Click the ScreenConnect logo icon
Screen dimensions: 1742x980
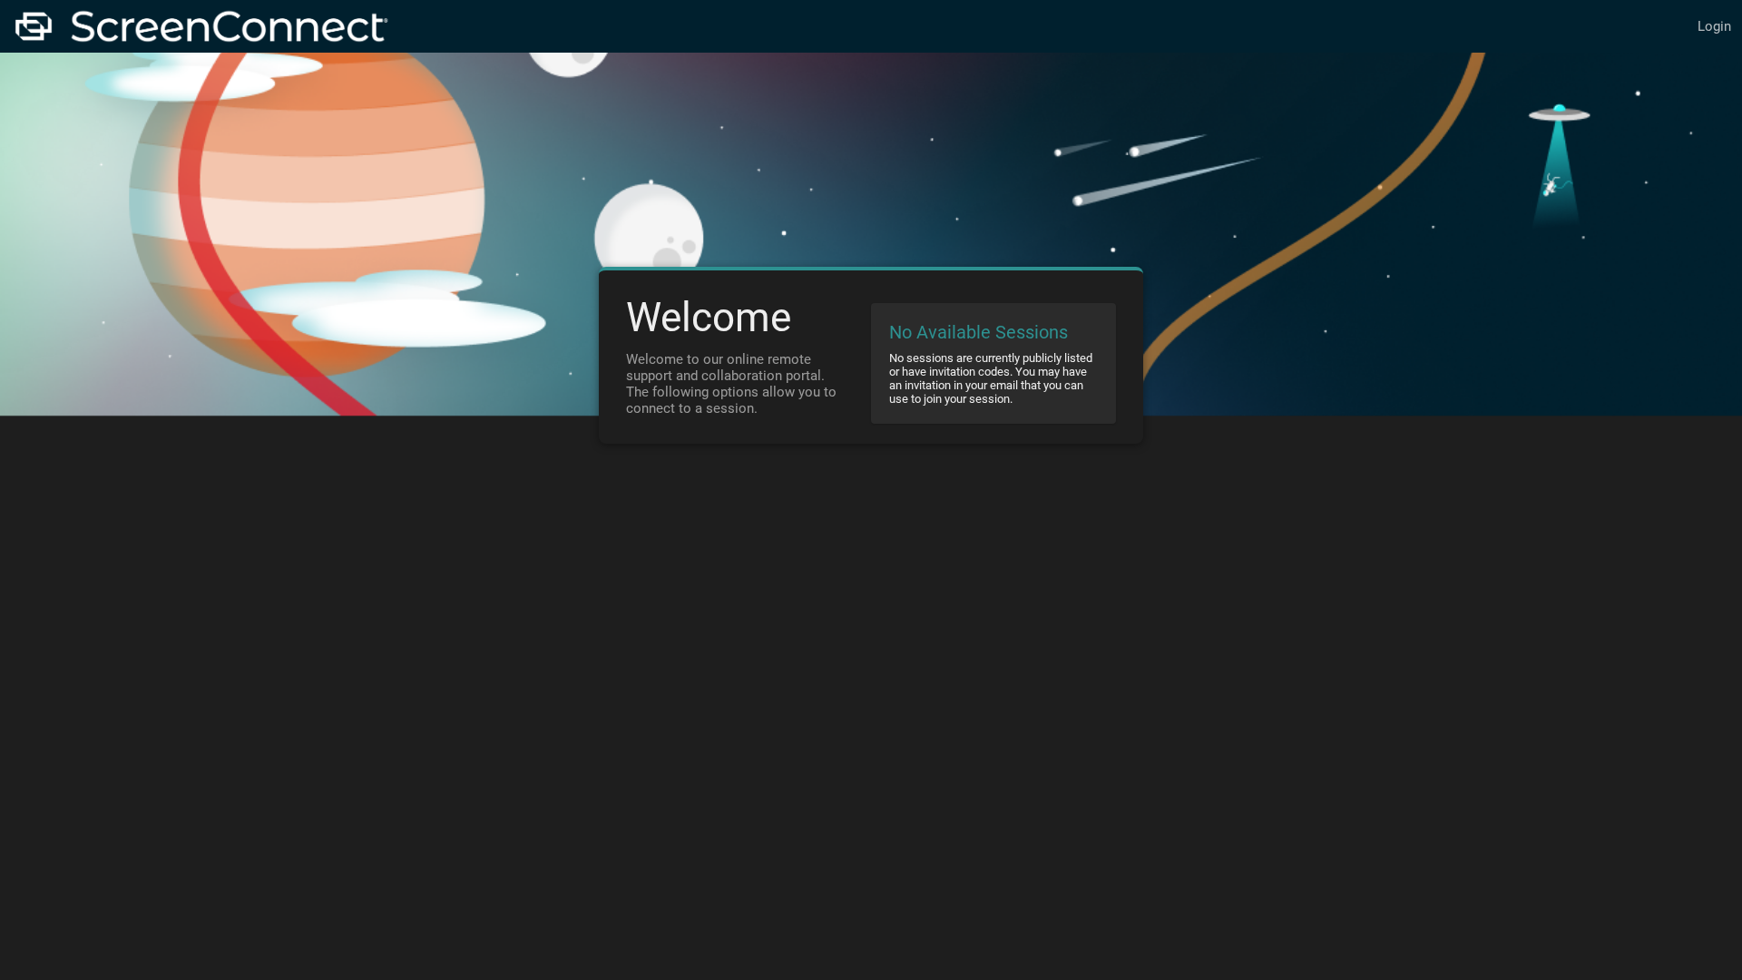tap(34, 26)
